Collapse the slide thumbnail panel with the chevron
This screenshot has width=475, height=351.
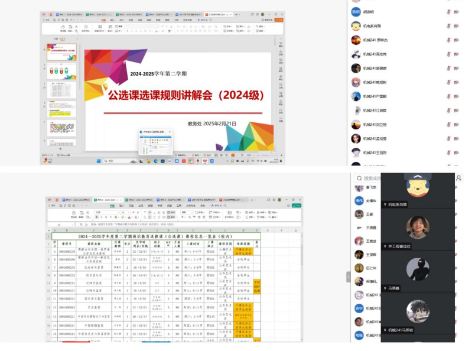click(77, 39)
